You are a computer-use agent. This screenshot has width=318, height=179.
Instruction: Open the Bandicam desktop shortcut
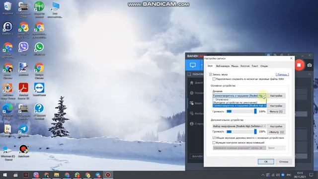tap(23, 151)
